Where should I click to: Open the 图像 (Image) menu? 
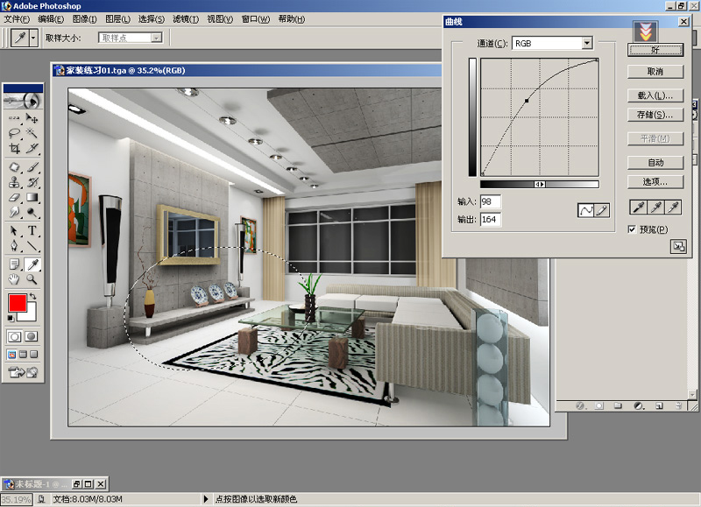tap(83, 18)
